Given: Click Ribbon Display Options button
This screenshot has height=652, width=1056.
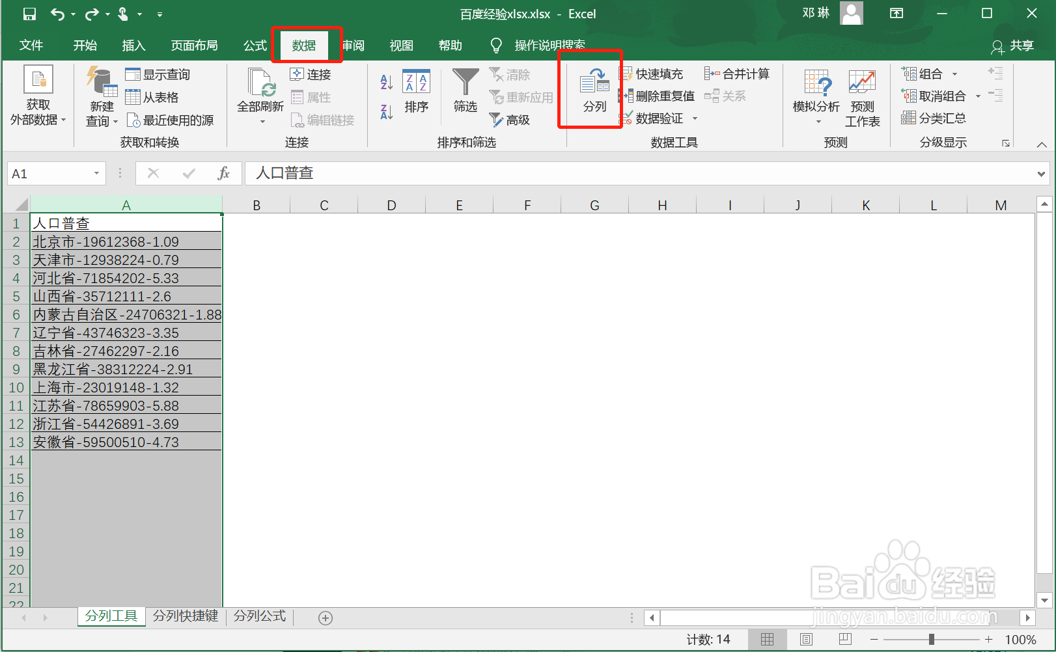Looking at the screenshot, I should tap(896, 13).
